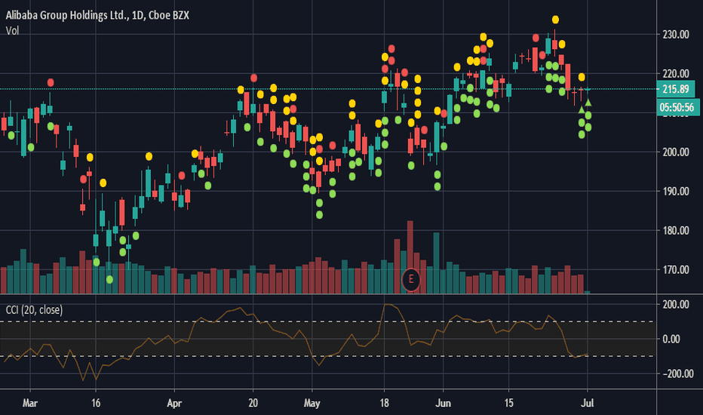Click the current price label 215.89
This screenshot has width=703, height=415.
675,89
